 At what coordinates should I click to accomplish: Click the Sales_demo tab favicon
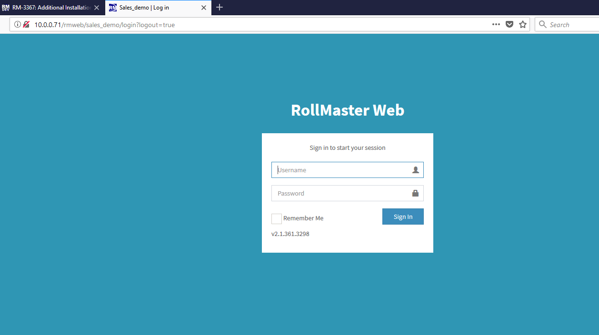(x=113, y=8)
